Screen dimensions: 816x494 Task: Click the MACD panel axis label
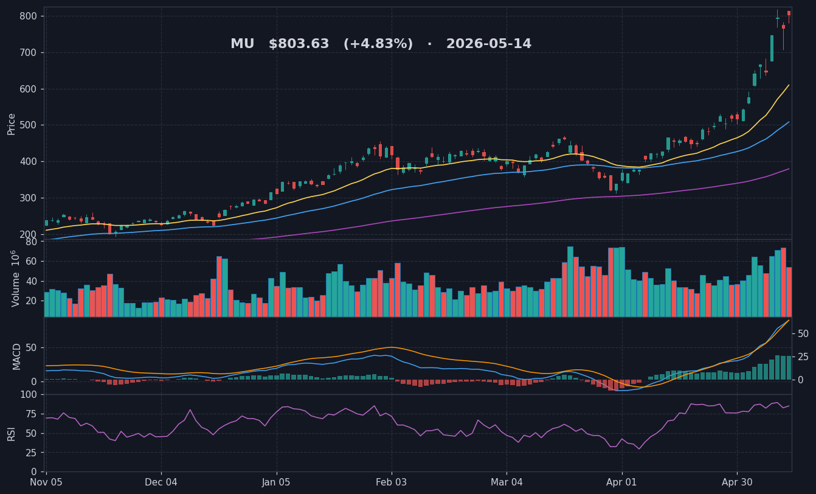click(x=17, y=356)
